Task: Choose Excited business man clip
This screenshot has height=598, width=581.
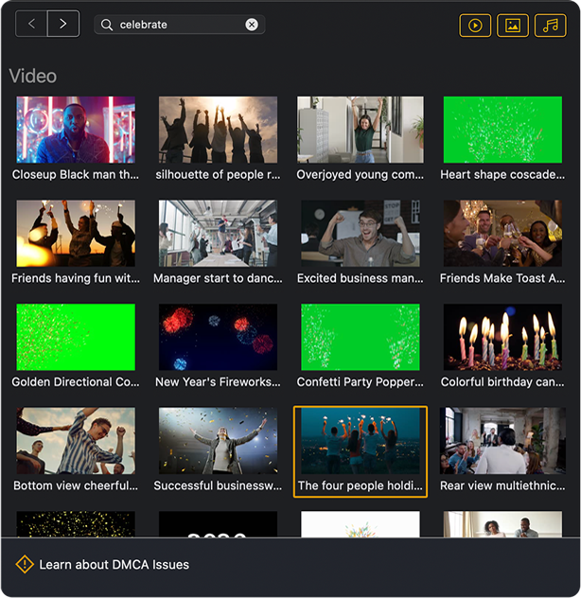Action: 361,234
